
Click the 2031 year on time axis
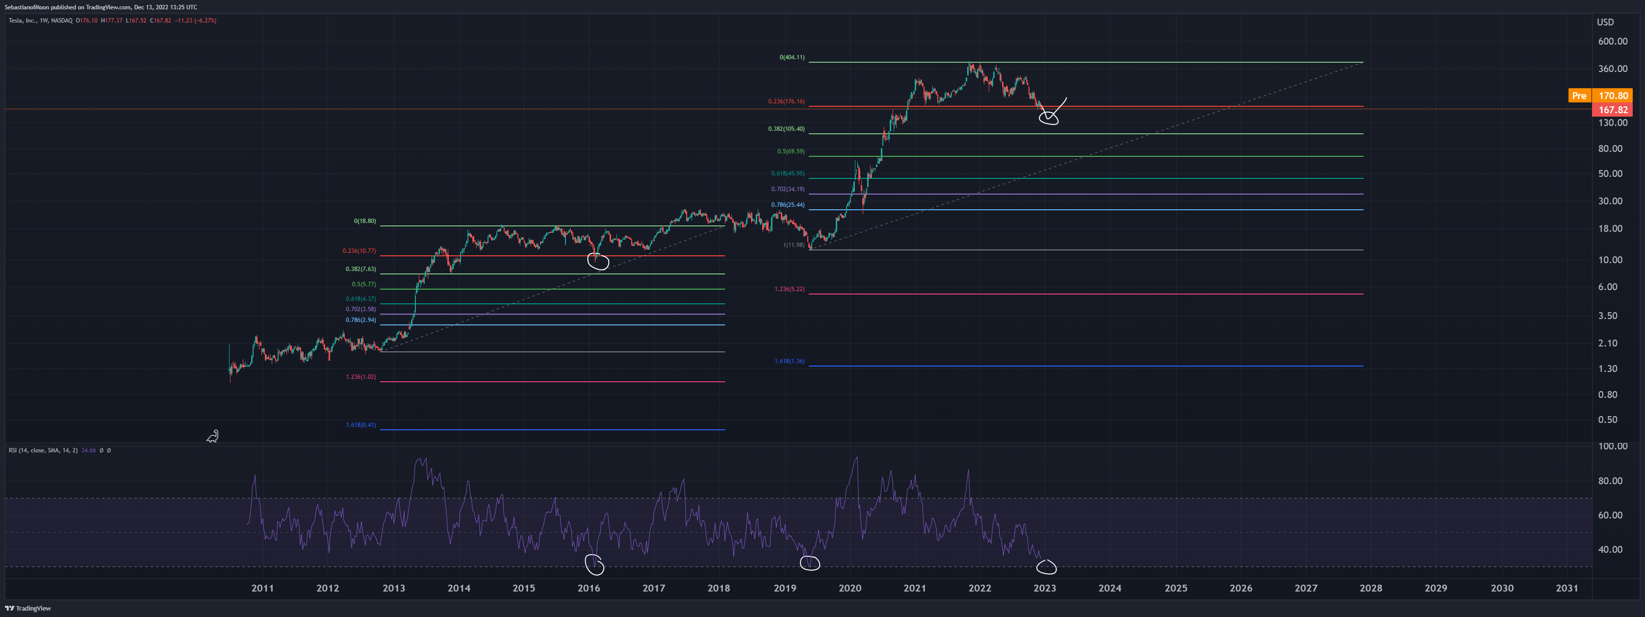pos(1567,588)
